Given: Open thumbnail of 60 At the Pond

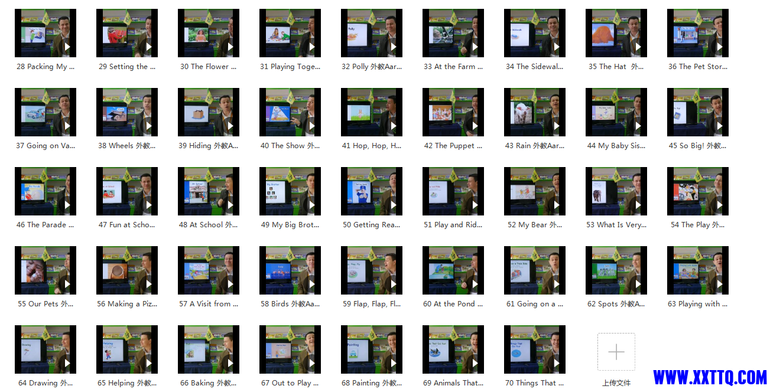Looking at the screenshot, I should [453, 270].
